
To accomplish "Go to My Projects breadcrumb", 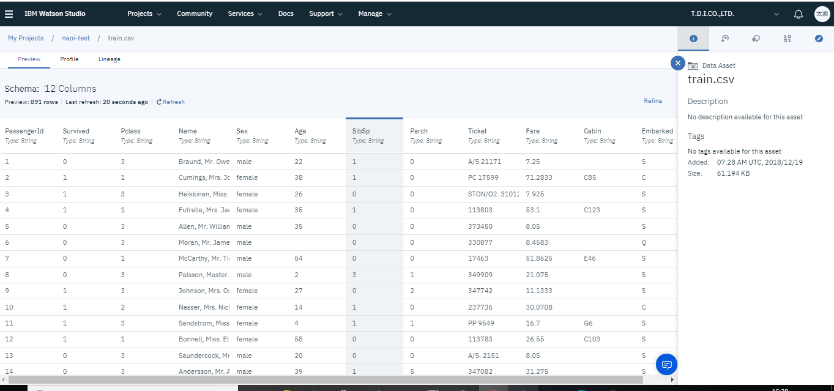I will [26, 38].
